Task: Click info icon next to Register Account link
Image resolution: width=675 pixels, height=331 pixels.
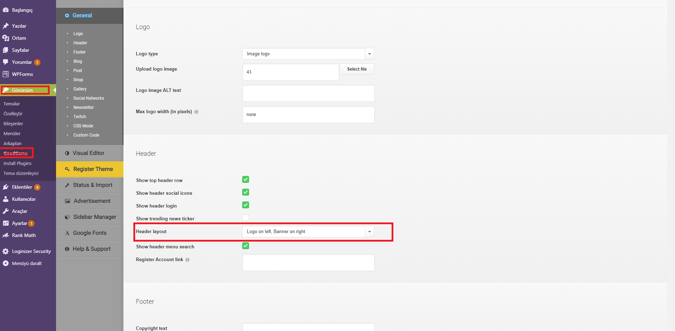Action: click(188, 260)
